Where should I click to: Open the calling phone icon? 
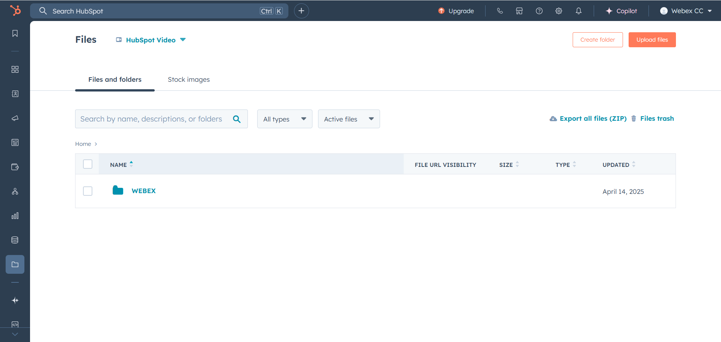pyautogui.click(x=499, y=11)
